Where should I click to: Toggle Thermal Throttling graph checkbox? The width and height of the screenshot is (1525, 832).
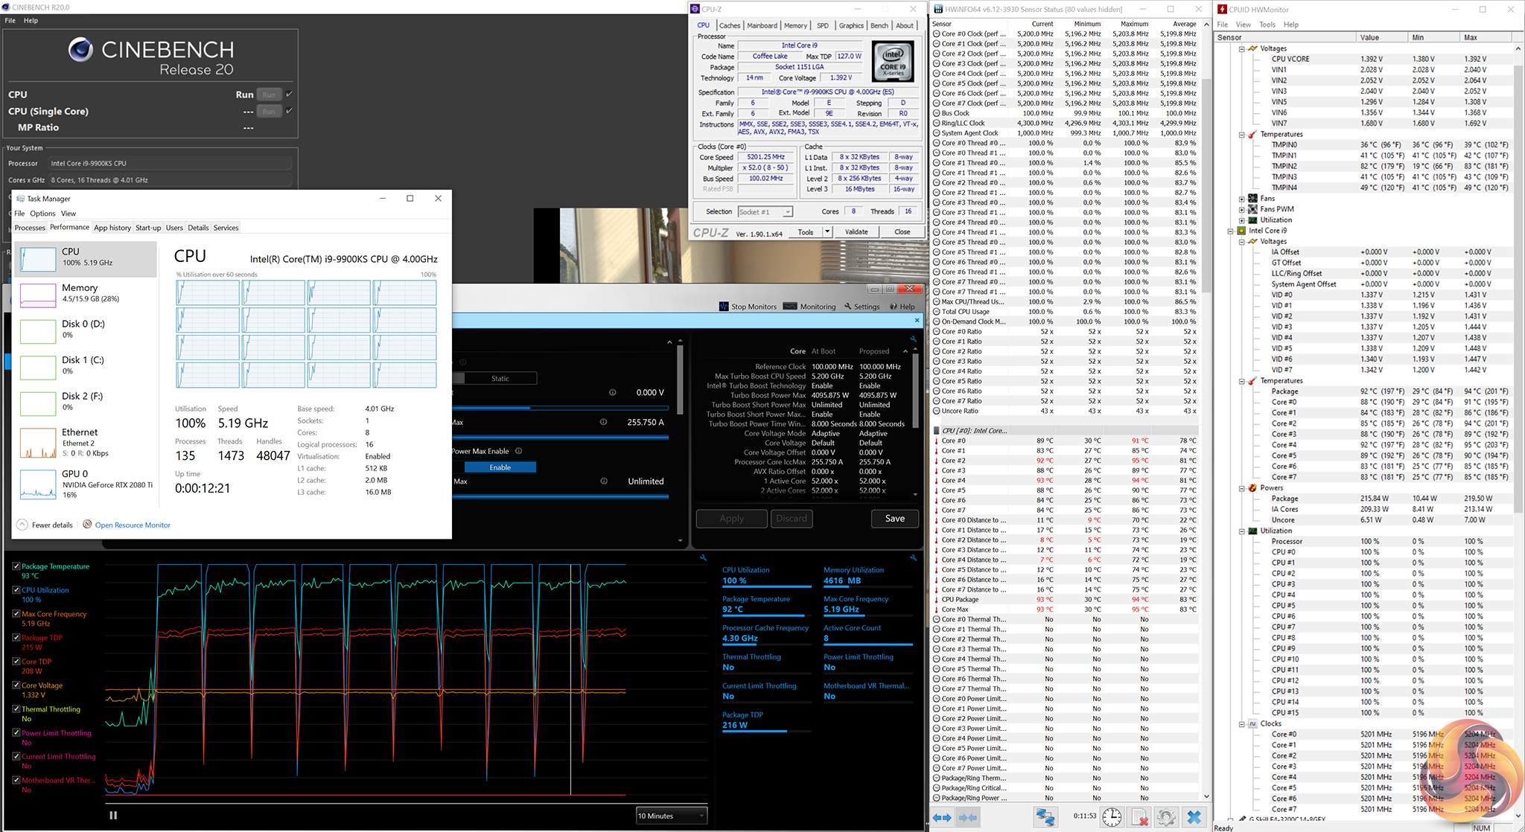(x=16, y=709)
